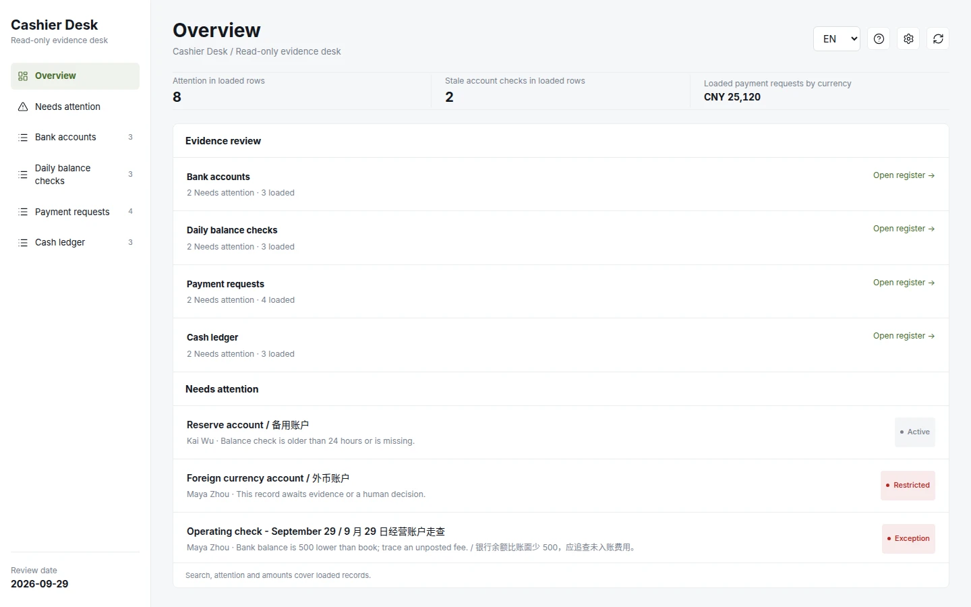This screenshot has width=971, height=607.
Task: Click the Restricted status badge
Action: point(908,486)
